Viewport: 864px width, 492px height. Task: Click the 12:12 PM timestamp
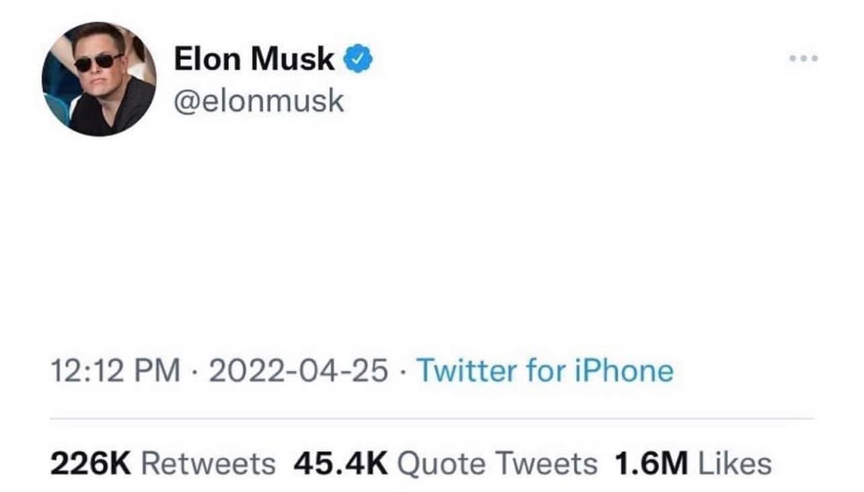[116, 371]
